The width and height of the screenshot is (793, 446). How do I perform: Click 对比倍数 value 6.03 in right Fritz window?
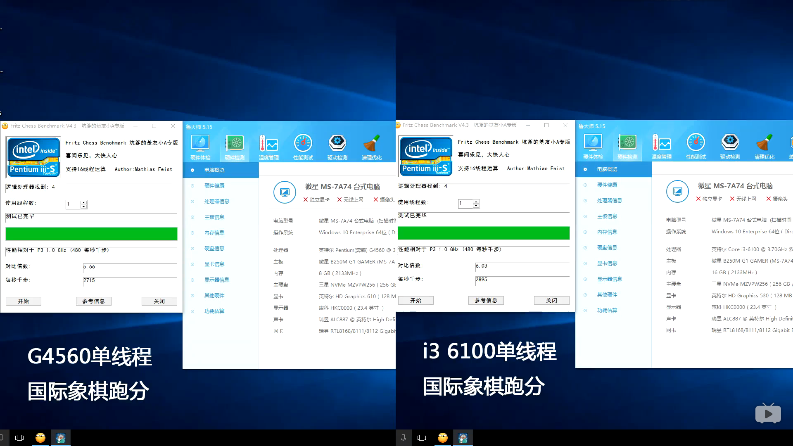(482, 266)
